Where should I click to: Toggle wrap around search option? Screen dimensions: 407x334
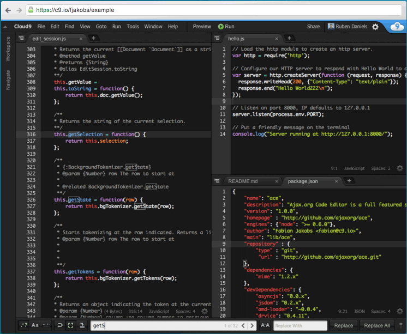[x=59, y=325]
